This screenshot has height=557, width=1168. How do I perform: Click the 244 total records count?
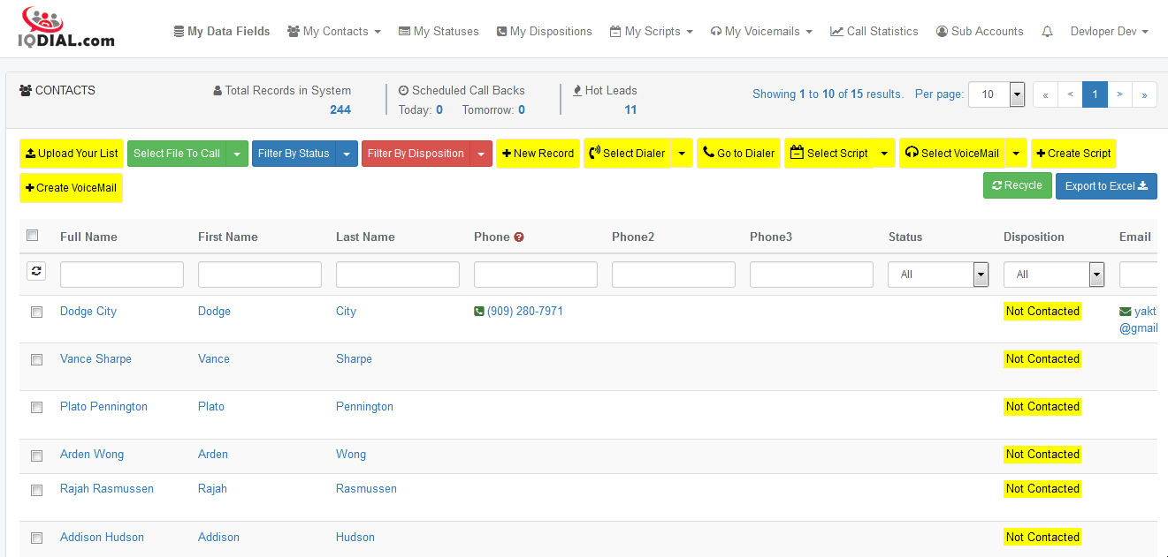(340, 110)
